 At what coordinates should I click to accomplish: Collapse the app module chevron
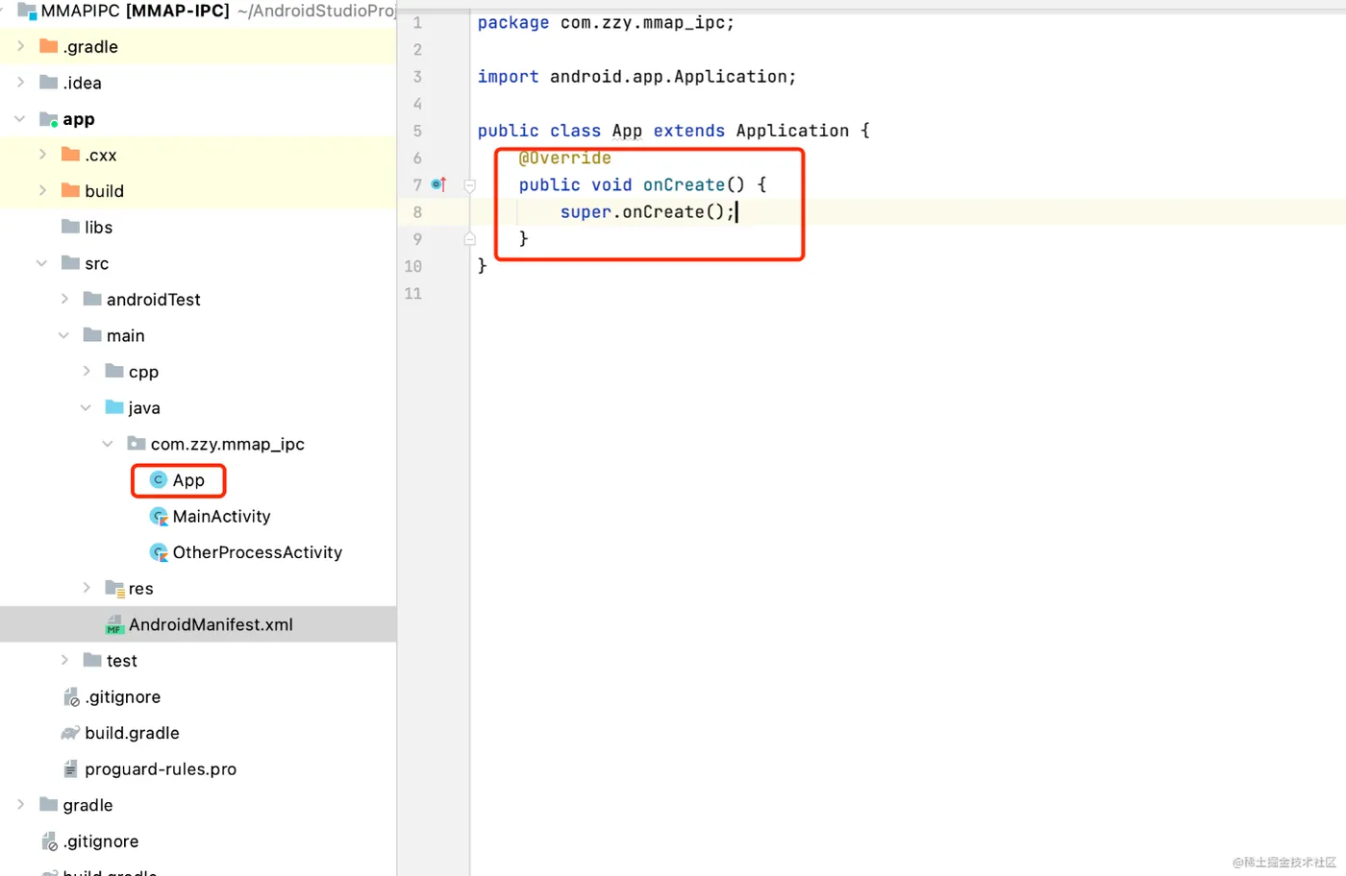tap(20, 119)
